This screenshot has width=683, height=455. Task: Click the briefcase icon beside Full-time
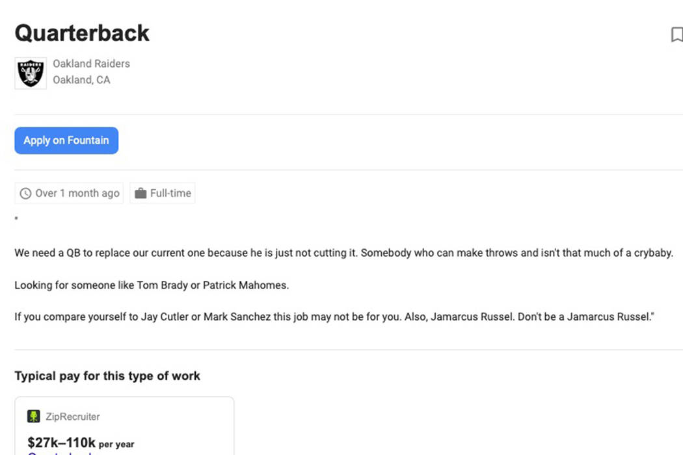(x=141, y=193)
